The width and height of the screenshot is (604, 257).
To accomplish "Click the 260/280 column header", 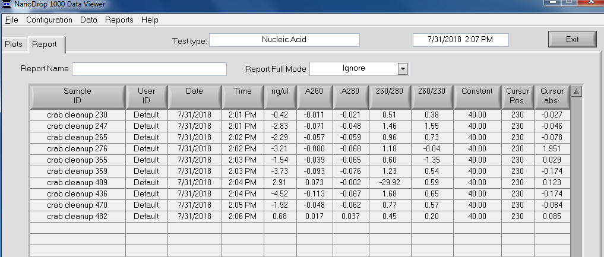I will 390,96.
